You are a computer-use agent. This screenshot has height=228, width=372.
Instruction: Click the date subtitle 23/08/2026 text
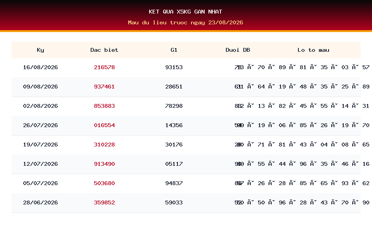click(226, 22)
